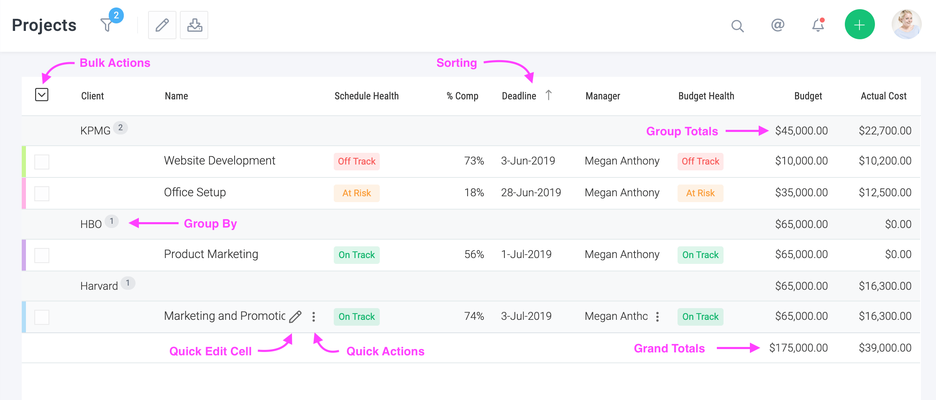Quick edit the Marketing and Promotion cell
The height and width of the screenshot is (400, 936).
point(295,316)
